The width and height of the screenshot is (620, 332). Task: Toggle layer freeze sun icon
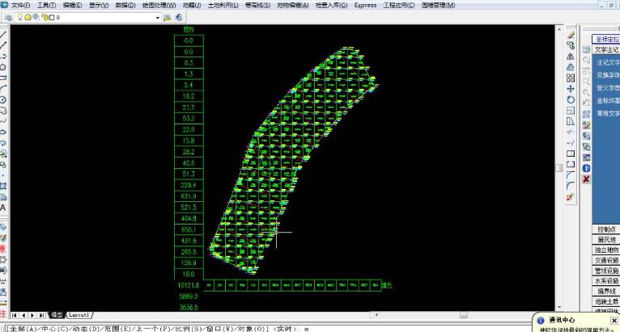click(27, 17)
